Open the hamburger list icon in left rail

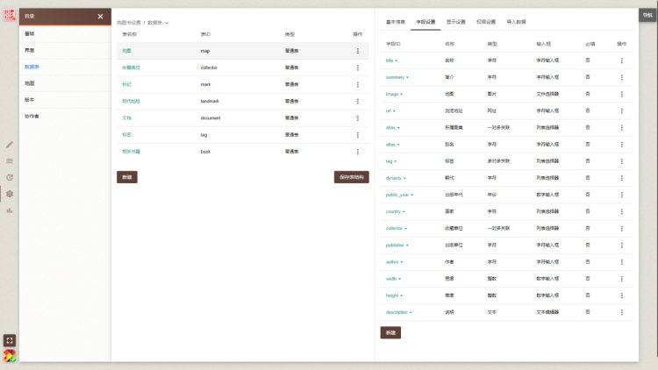[x=10, y=161]
